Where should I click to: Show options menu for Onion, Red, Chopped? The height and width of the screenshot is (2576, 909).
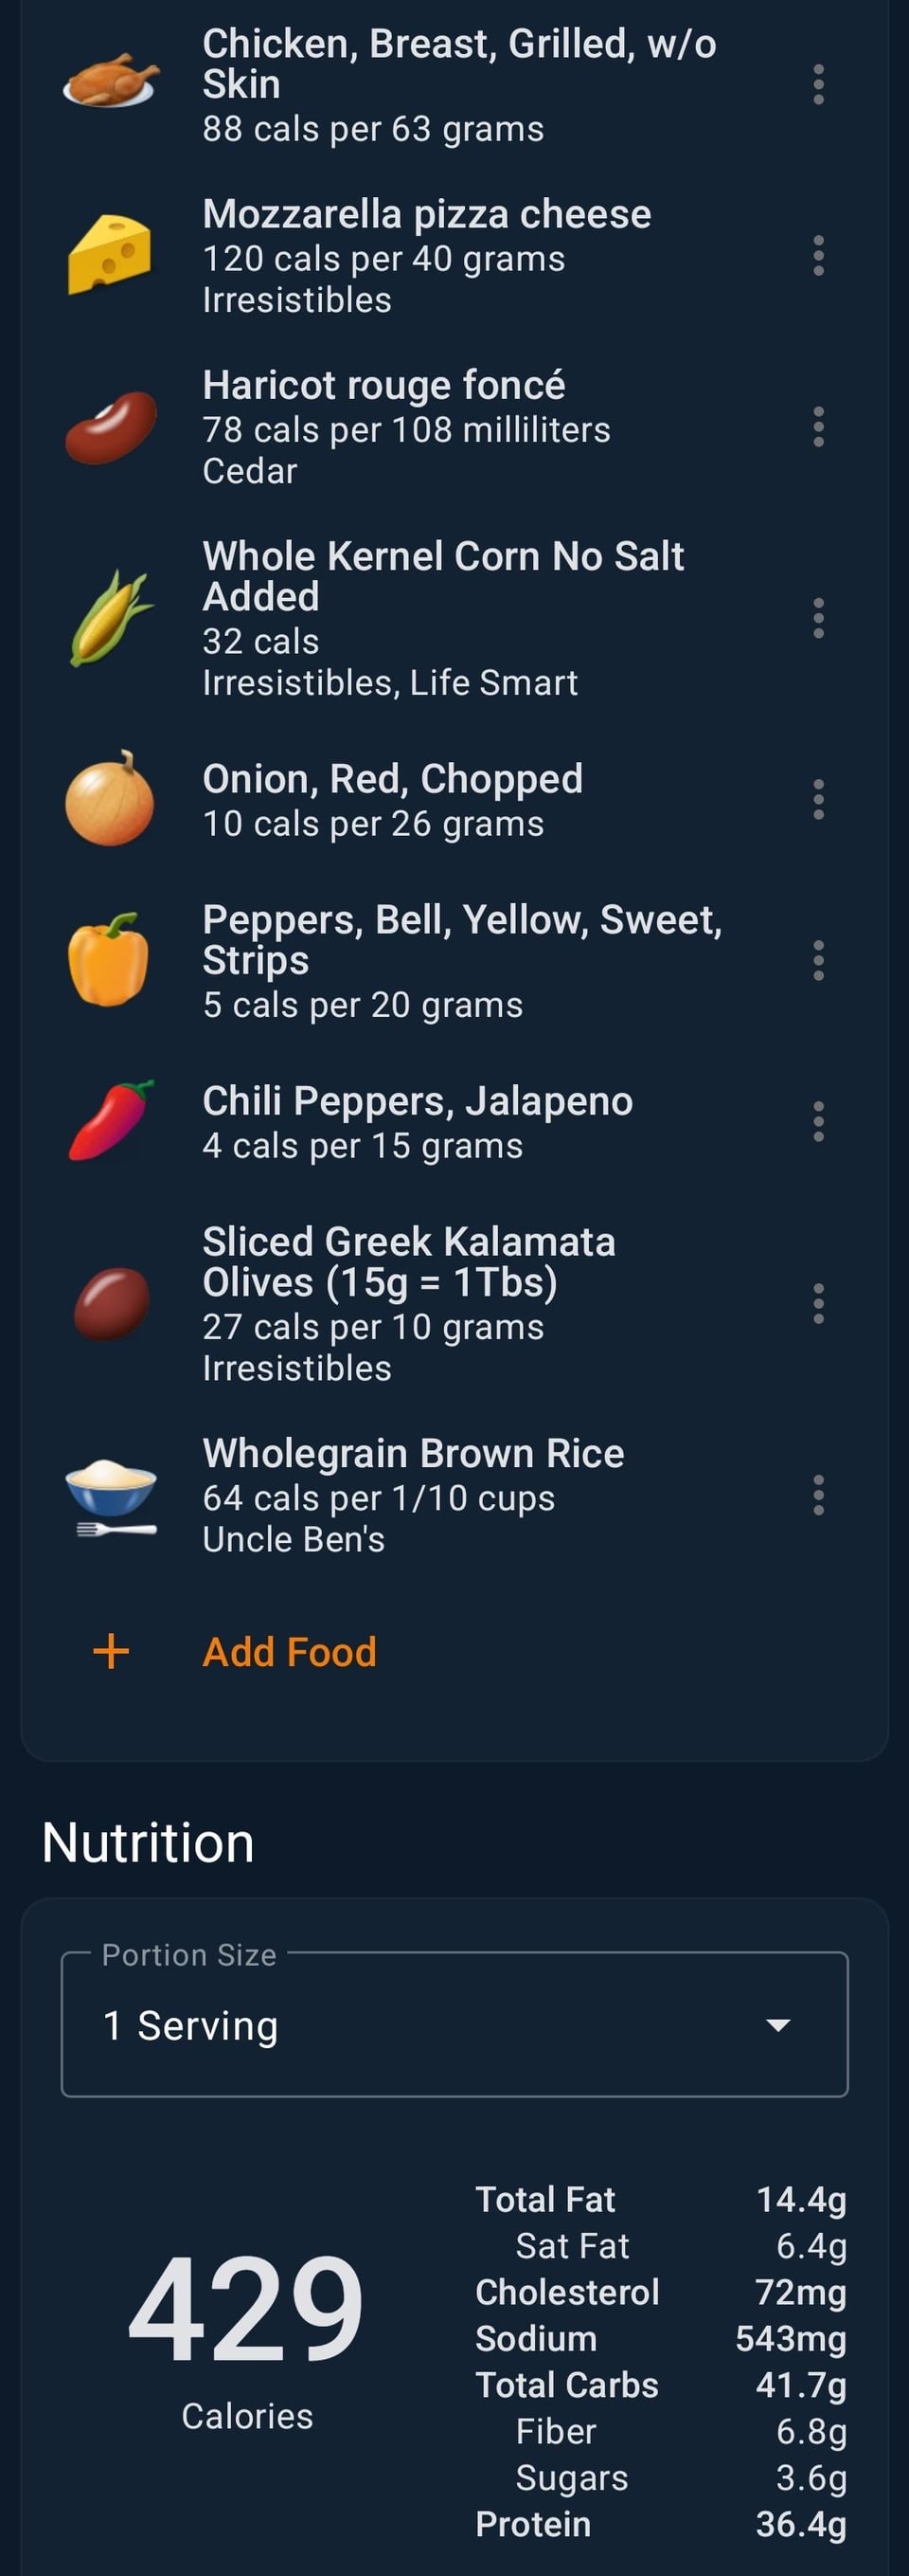tap(818, 800)
